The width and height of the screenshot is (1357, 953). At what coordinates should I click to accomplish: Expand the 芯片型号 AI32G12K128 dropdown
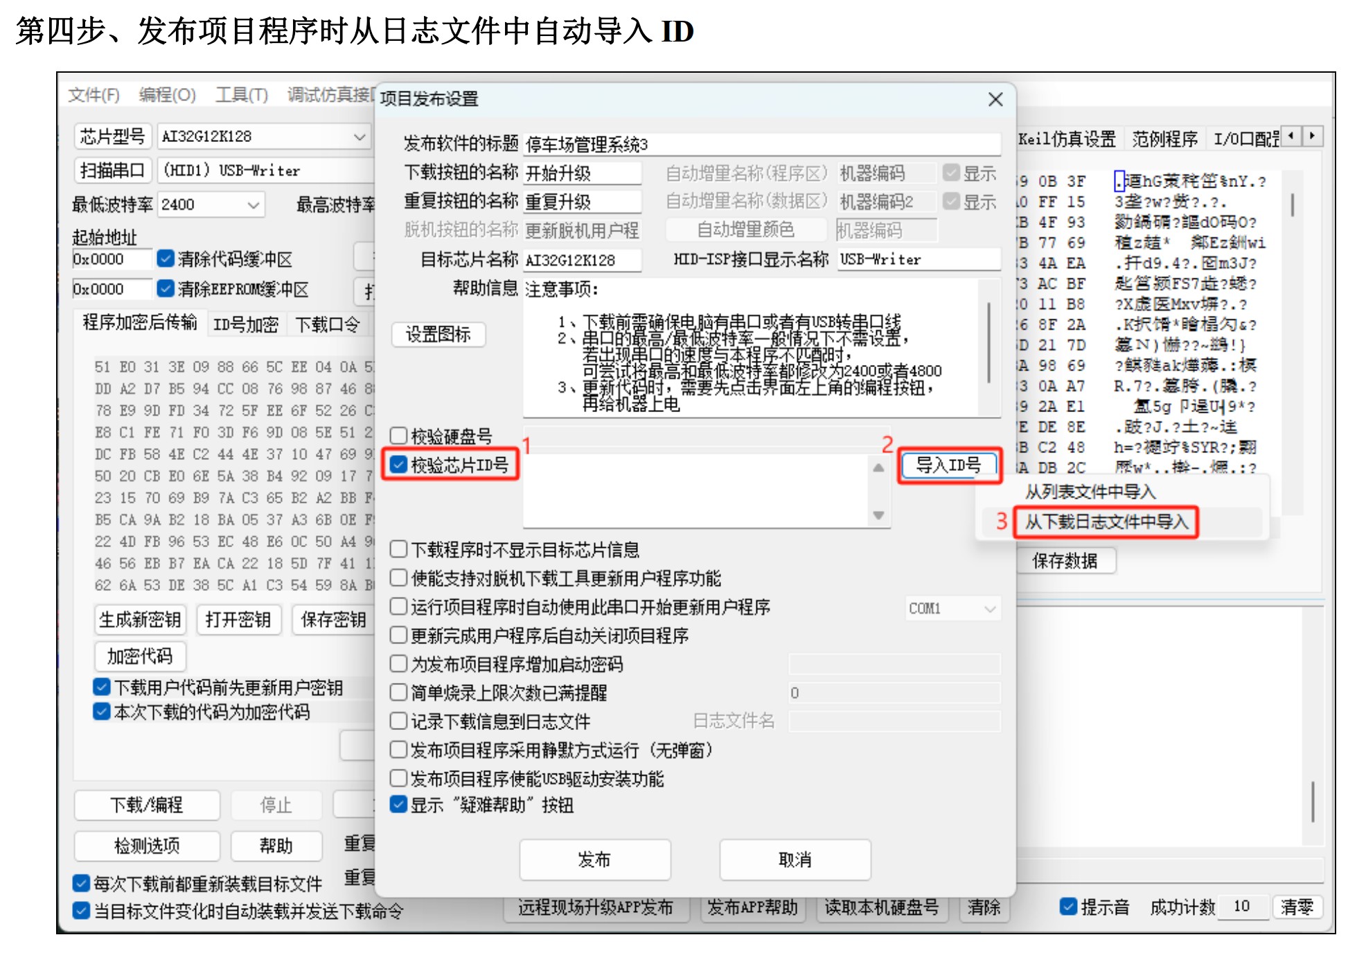pos(360,136)
